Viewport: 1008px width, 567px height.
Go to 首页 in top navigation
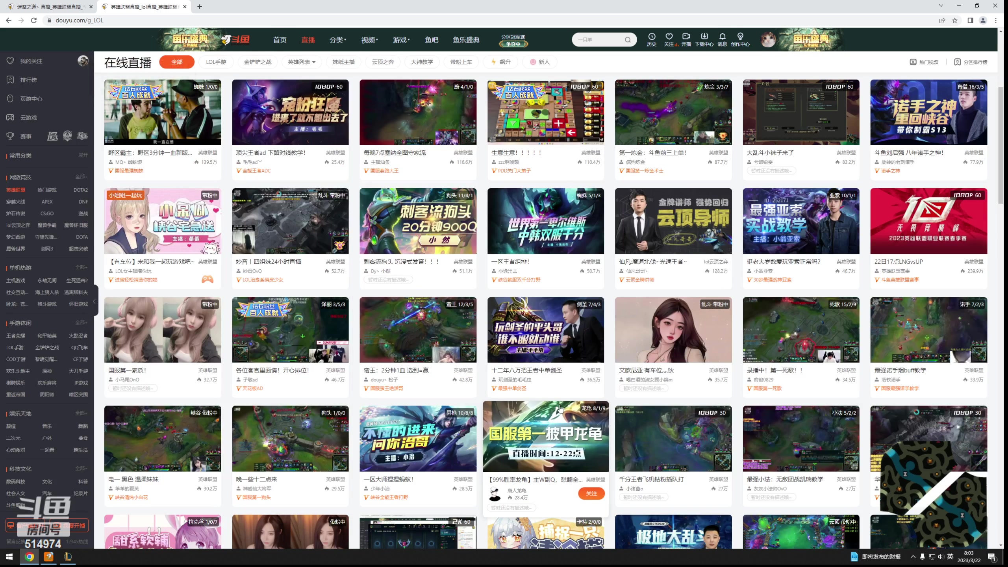[280, 40]
